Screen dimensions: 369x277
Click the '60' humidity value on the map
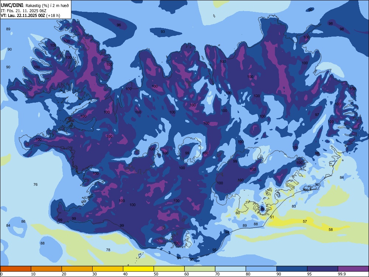238,213
